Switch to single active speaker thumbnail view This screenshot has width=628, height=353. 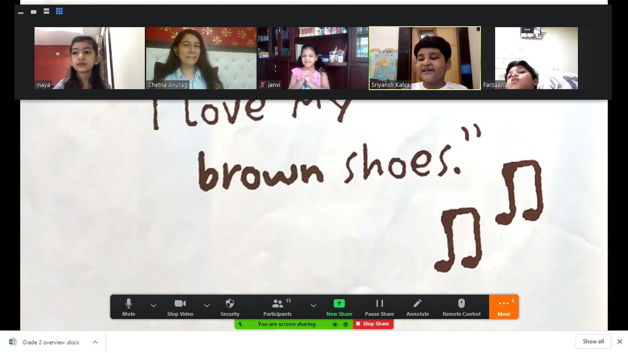click(33, 12)
